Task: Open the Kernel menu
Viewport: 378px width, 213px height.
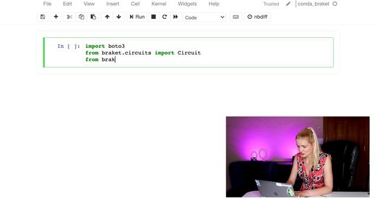Action: [159, 4]
